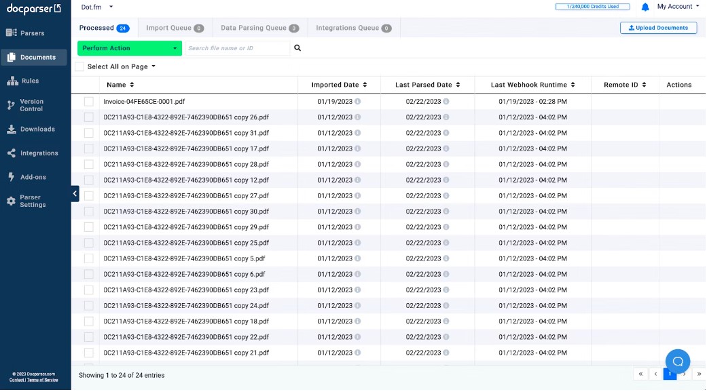
Task: Collapse the sidebar with arrow handle
Action: tap(75, 194)
